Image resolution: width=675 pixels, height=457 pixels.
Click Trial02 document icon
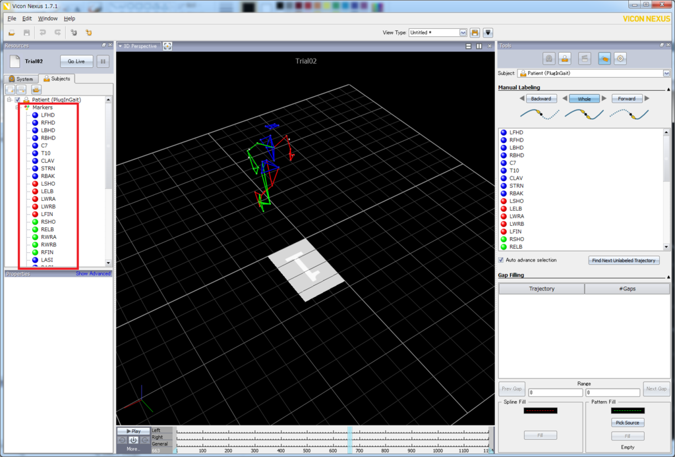15,61
